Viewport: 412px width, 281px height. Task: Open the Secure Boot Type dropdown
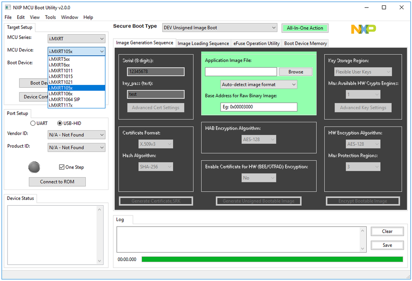(220, 28)
